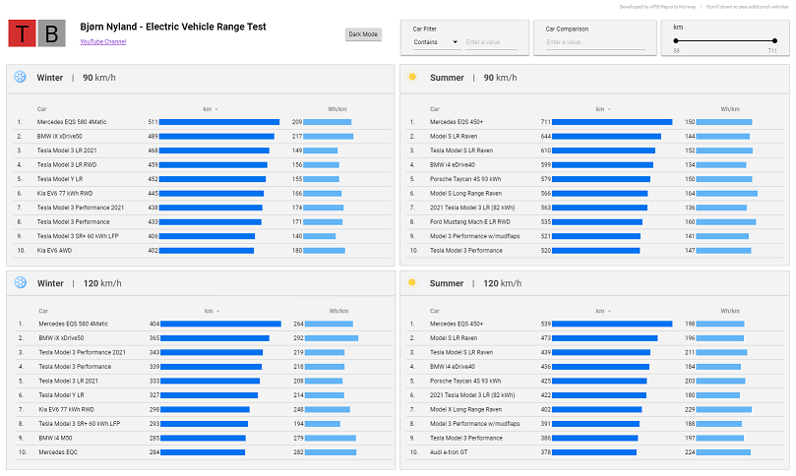796x476 pixels.
Task: Select BMW iX xDrive50 in Winter 120 km/h
Action: [x=61, y=338]
